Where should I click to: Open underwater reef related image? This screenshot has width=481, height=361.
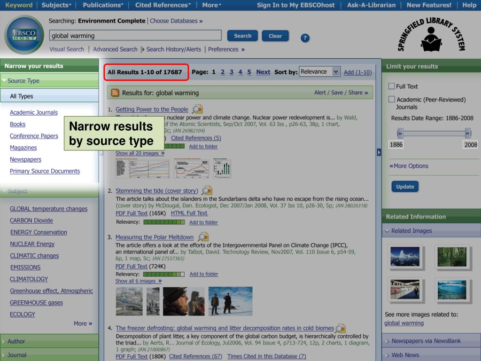(452, 290)
